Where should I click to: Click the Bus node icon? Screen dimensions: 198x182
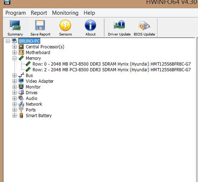[21, 75]
